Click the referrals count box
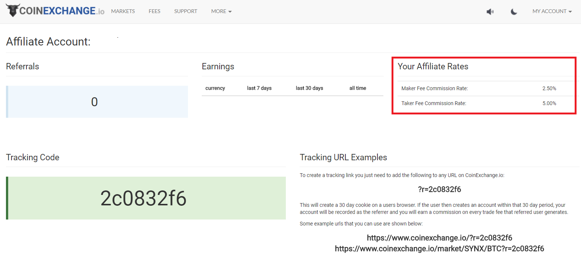This screenshot has height=262, width=581. coord(97,102)
